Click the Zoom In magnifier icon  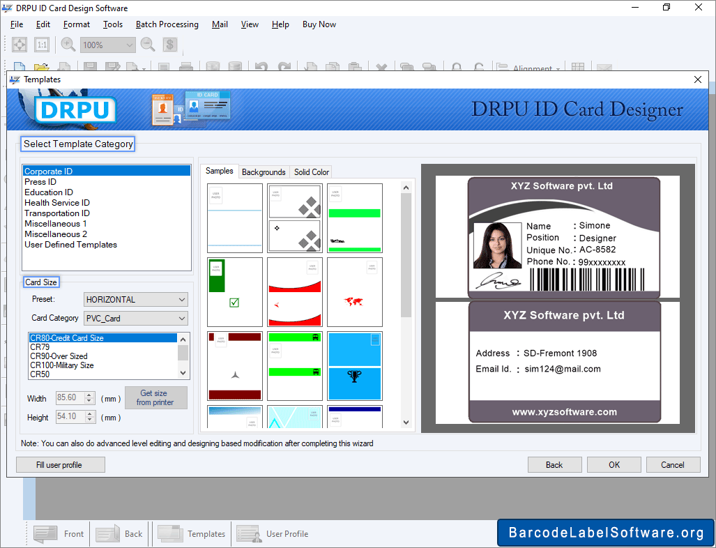tap(68, 45)
